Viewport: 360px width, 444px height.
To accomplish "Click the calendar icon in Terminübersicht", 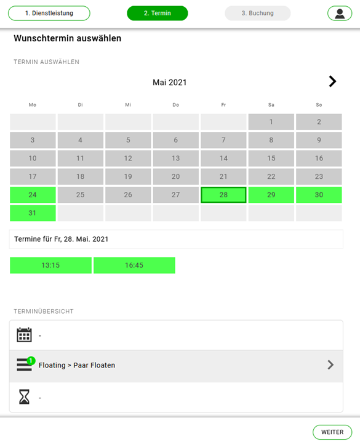I will coord(24,335).
